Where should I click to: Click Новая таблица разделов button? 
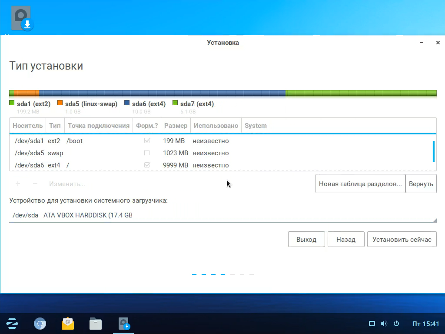click(x=360, y=184)
